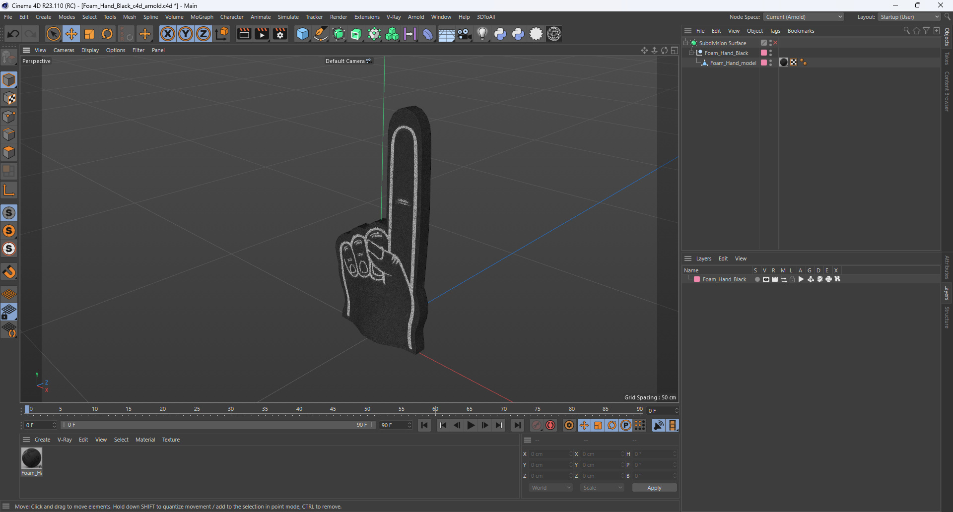953x512 pixels.
Task: Toggle Z axis lock
Action: coord(204,34)
